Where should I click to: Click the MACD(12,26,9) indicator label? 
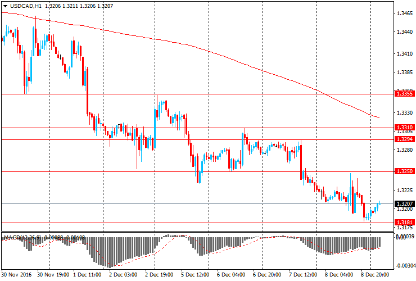click(x=24, y=238)
